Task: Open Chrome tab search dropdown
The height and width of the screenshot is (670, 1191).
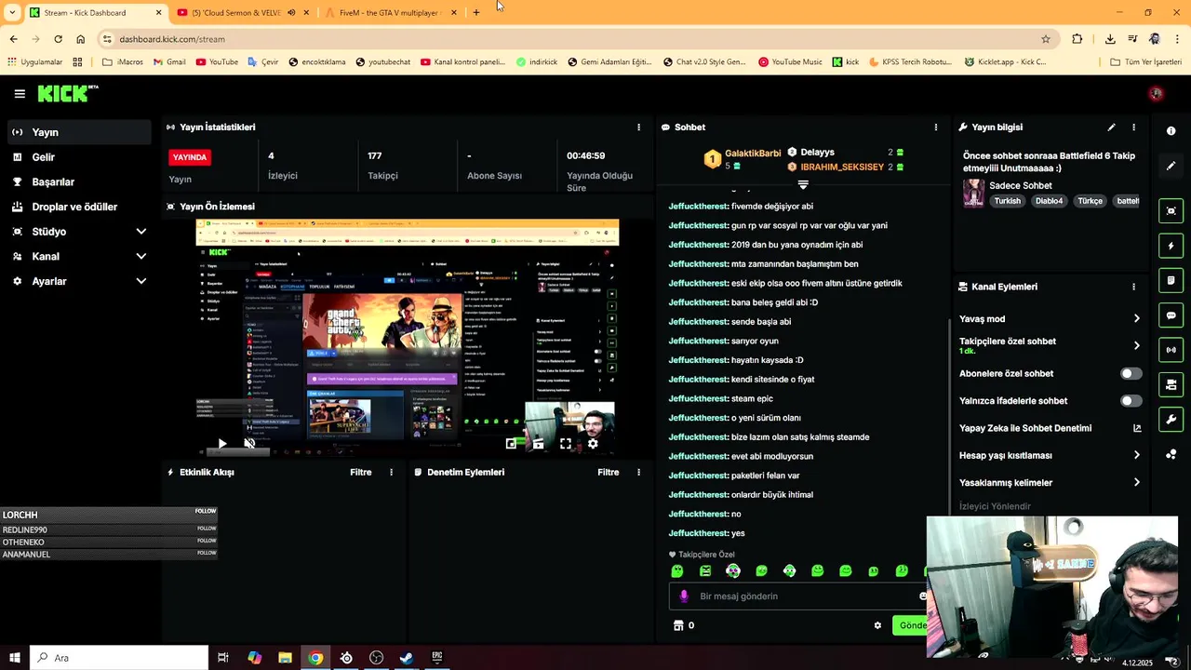Action: click(12, 13)
